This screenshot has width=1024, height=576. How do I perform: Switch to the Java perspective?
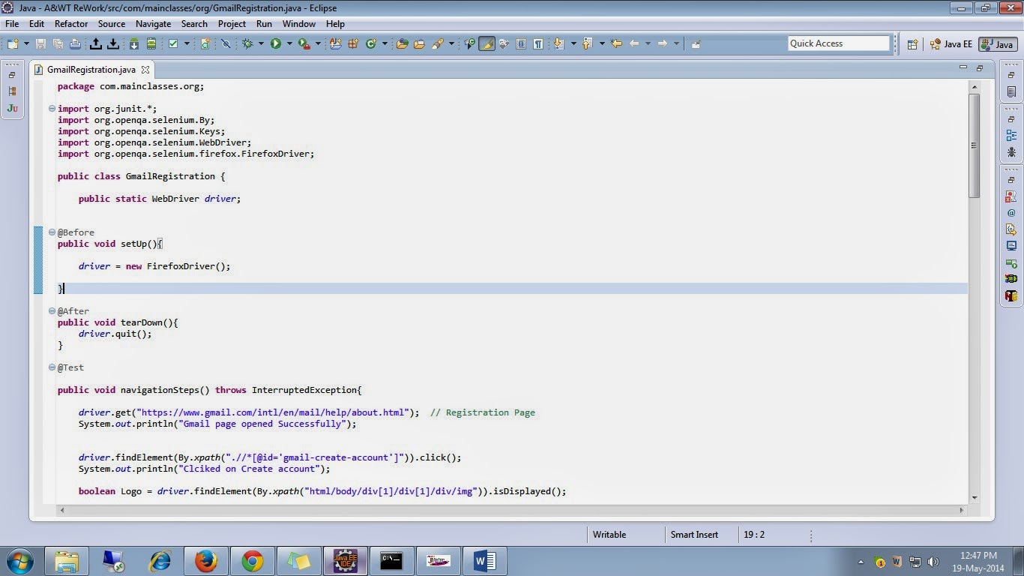click(998, 44)
